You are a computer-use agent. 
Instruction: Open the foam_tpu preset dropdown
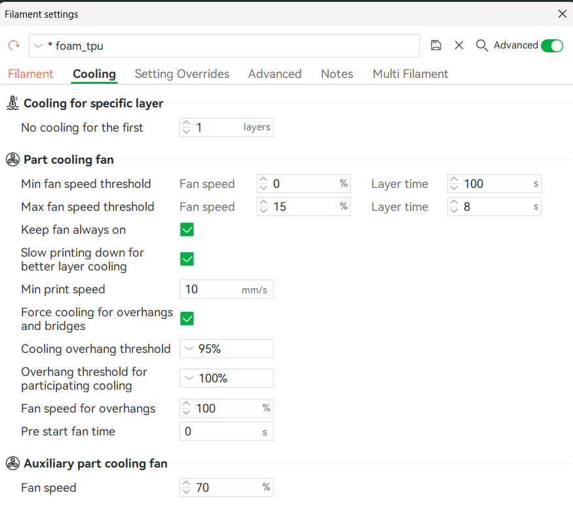pos(224,46)
